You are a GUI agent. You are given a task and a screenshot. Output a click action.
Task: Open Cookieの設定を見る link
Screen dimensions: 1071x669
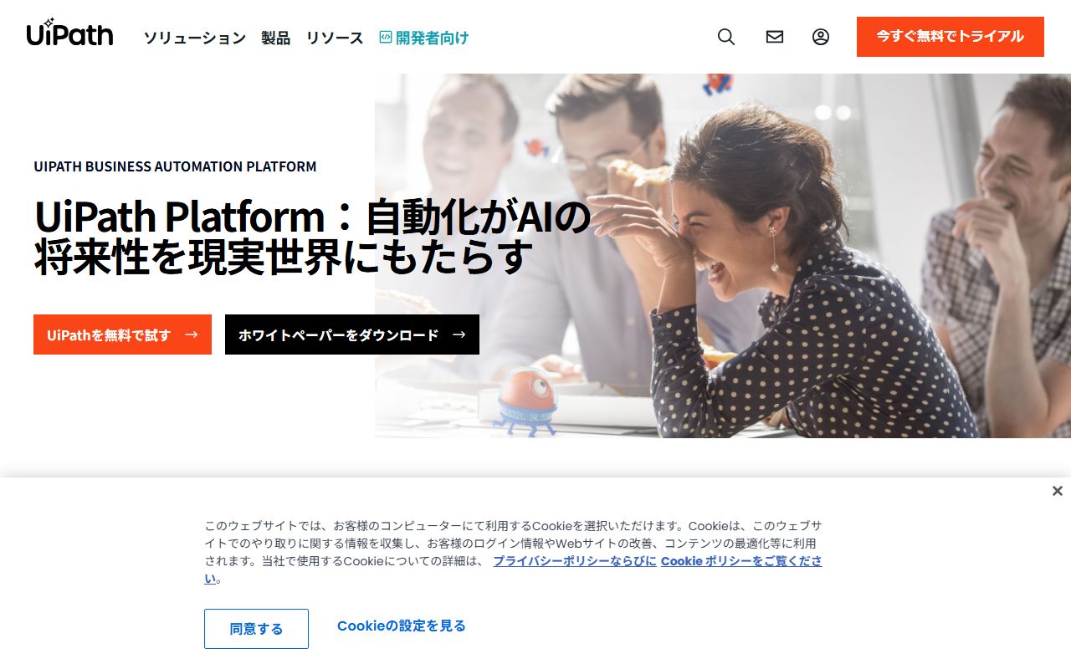click(x=402, y=626)
